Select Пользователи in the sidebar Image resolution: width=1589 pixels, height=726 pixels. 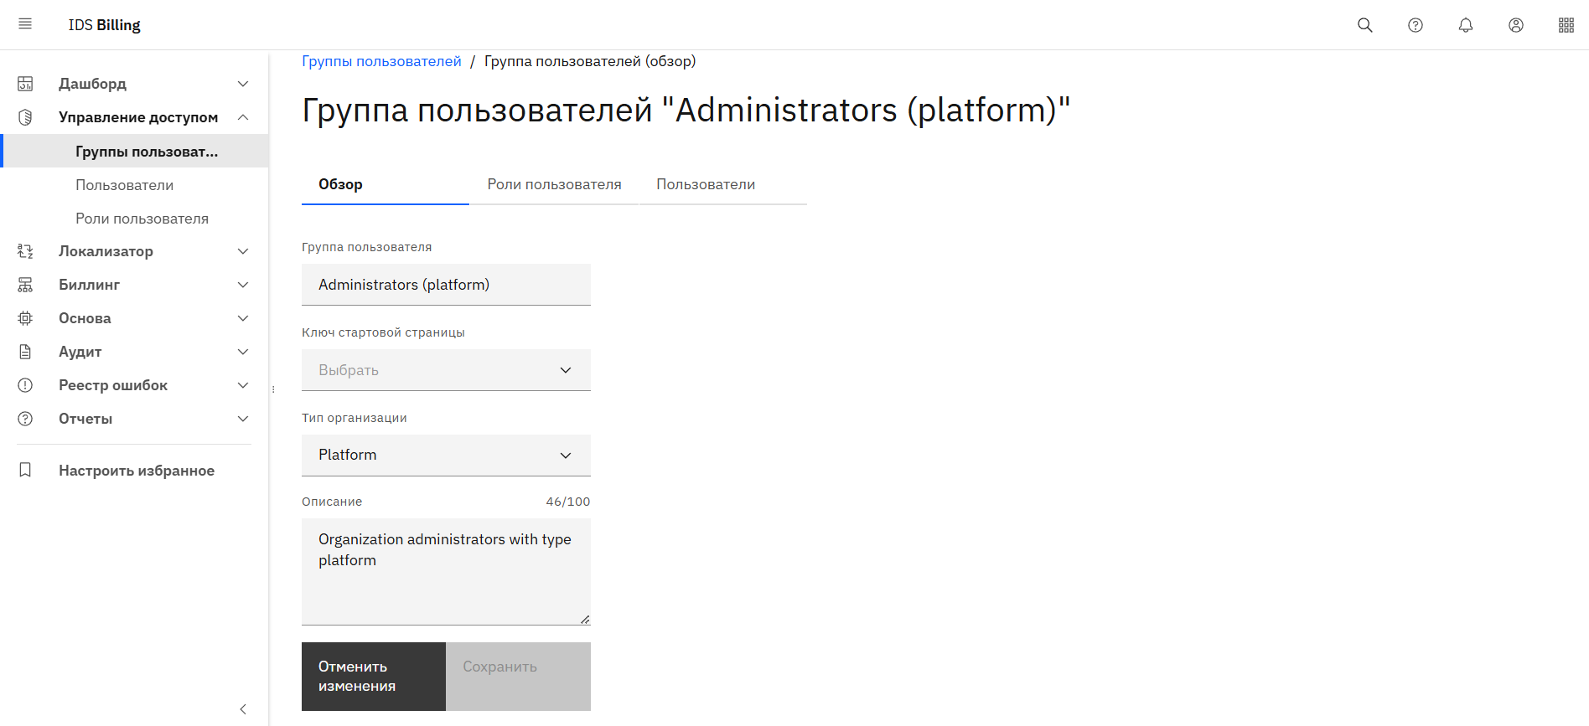click(125, 185)
